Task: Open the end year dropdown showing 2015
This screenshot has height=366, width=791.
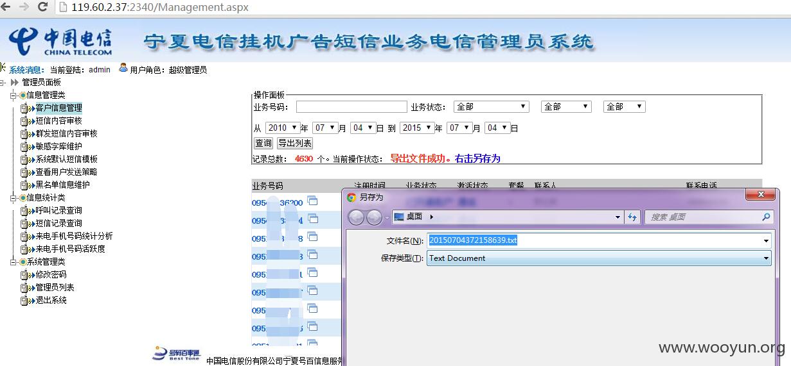Action: pos(417,128)
